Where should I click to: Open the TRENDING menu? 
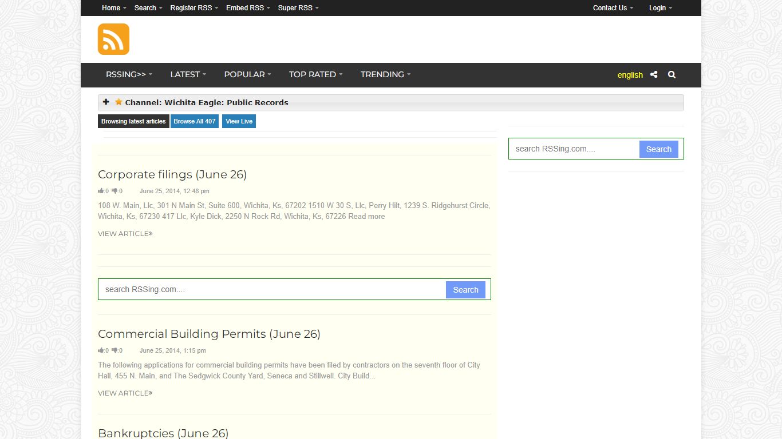point(385,74)
